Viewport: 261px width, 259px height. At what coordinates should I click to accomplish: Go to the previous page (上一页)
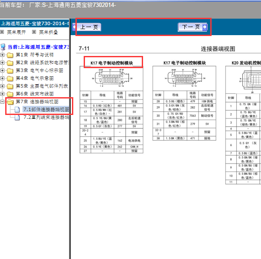pos(87,27)
